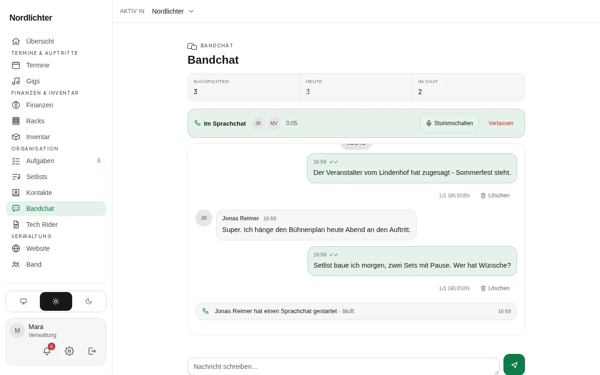The height and width of the screenshot is (375, 600).
Task: Open Racks in the sidebar
Action: click(56, 121)
